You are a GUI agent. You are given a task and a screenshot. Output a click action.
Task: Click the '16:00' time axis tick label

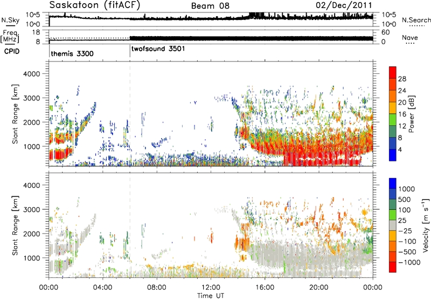click(x=265, y=288)
